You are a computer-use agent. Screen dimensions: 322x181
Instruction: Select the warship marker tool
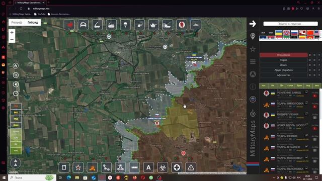196,25
